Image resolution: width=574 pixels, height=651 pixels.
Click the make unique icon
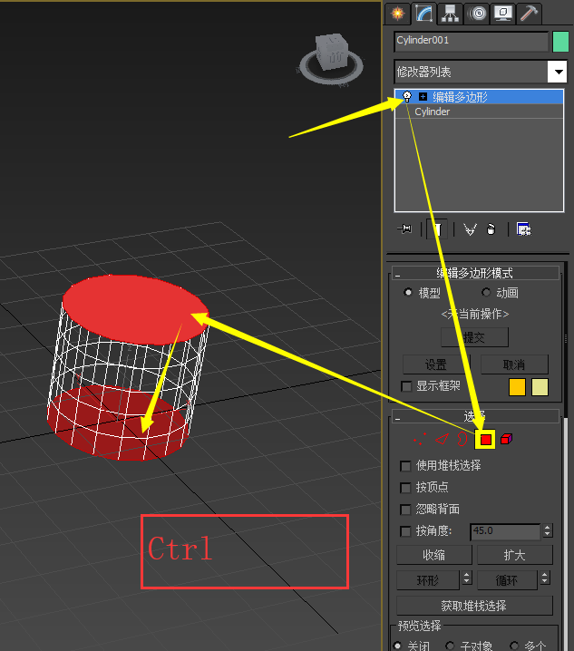pos(470,229)
